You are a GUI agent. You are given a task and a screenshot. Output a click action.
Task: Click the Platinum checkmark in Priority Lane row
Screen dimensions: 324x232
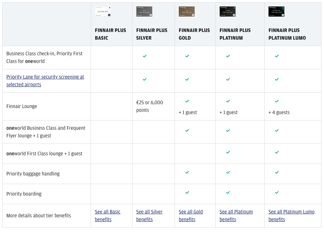click(x=228, y=79)
